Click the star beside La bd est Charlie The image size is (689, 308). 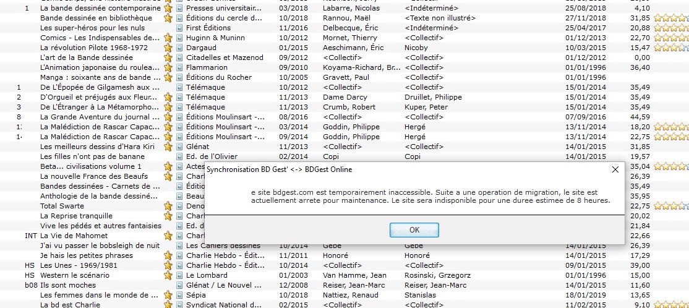pos(168,305)
